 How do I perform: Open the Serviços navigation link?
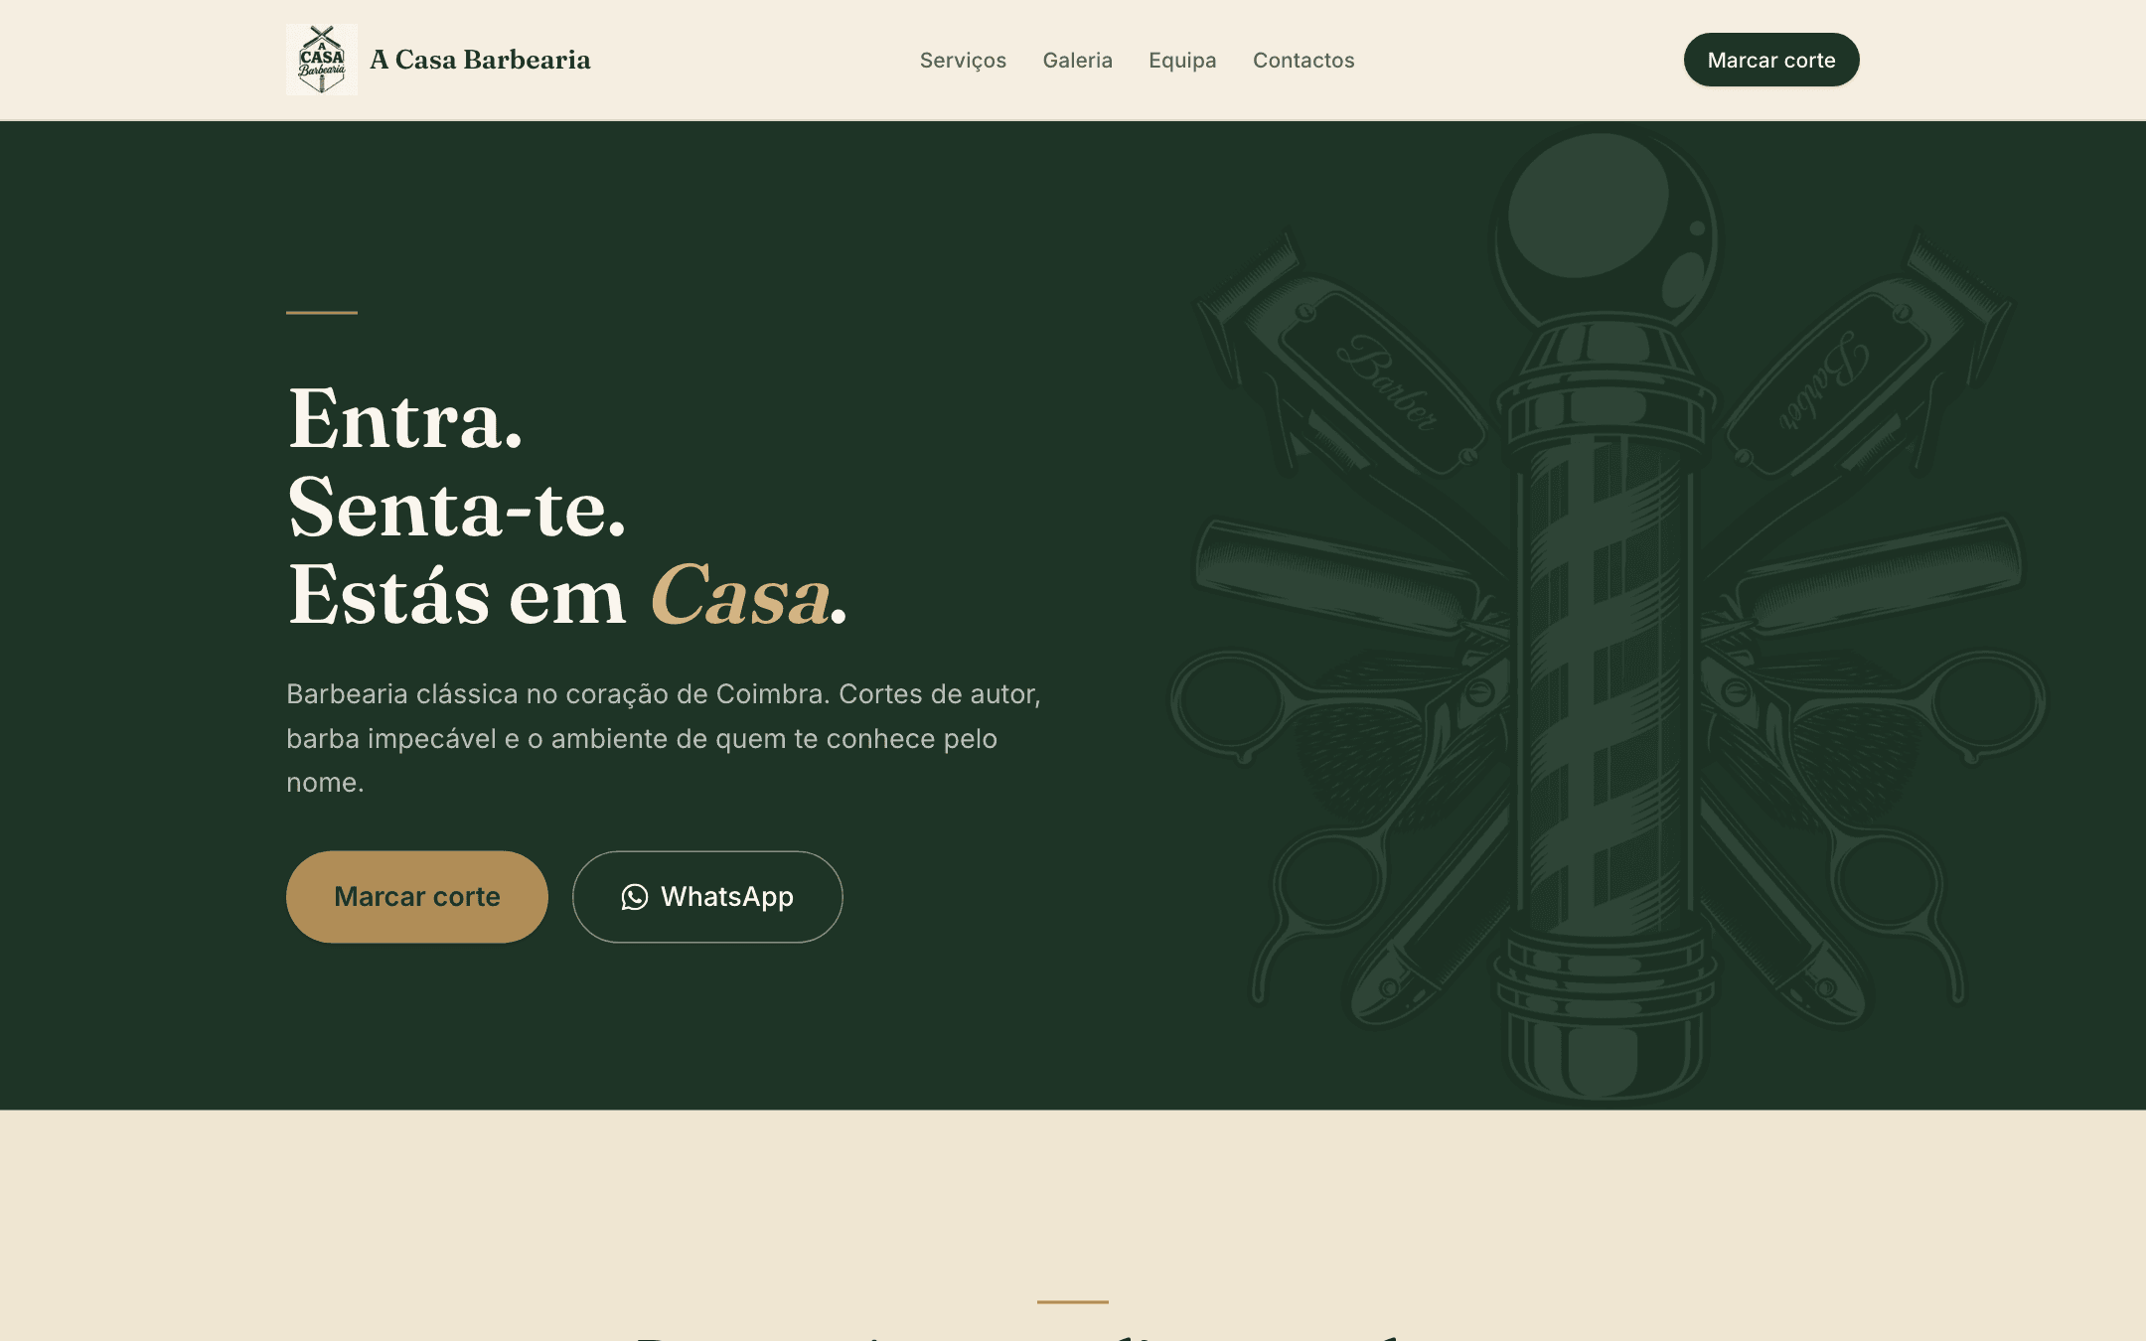tap(963, 61)
